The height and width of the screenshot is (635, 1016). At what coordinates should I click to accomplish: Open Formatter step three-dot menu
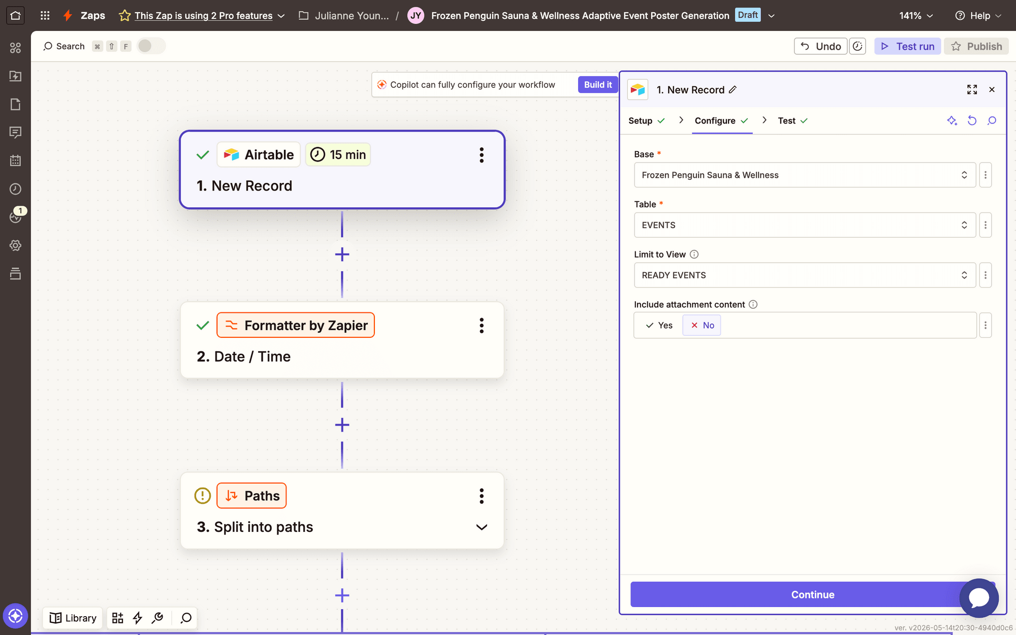click(482, 326)
